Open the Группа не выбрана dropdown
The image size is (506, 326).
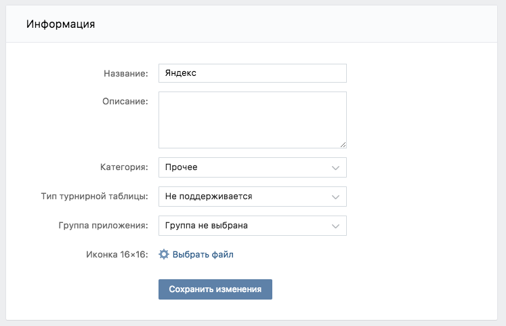[252, 226]
